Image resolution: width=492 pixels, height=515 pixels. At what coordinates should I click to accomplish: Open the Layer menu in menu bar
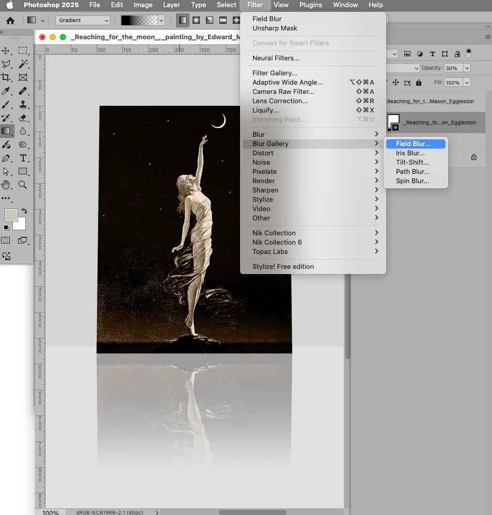pos(171,5)
